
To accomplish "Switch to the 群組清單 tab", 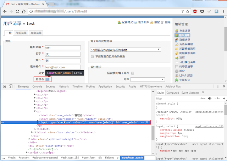I will (21, 33).
